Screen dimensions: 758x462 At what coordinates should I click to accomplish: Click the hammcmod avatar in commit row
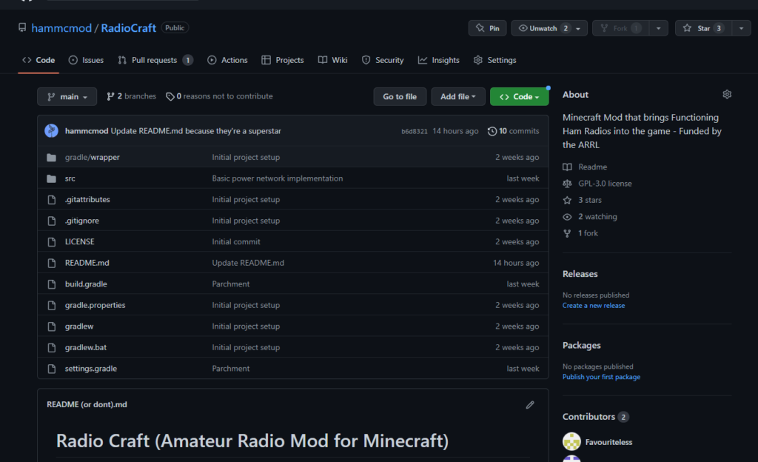52,130
